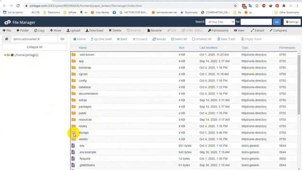This screenshot has width=302, height=170.
Task: Click Collapse All in the sidebar
Action: (34, 47)
